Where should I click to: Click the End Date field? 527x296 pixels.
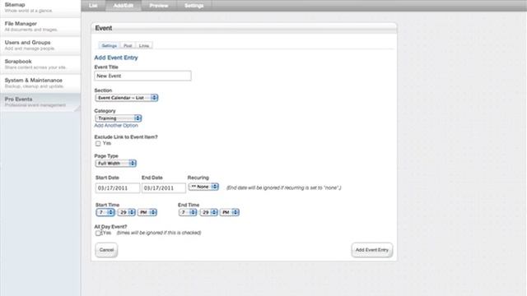(164, 188)
